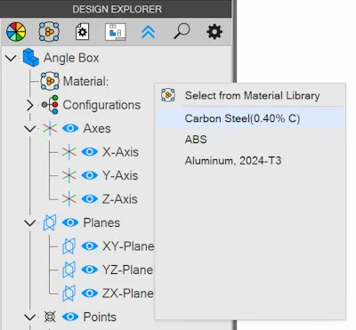Select Carbon Steel(0.40% C) material
Viewport: 356px width, 330px height.
point(251,118)
